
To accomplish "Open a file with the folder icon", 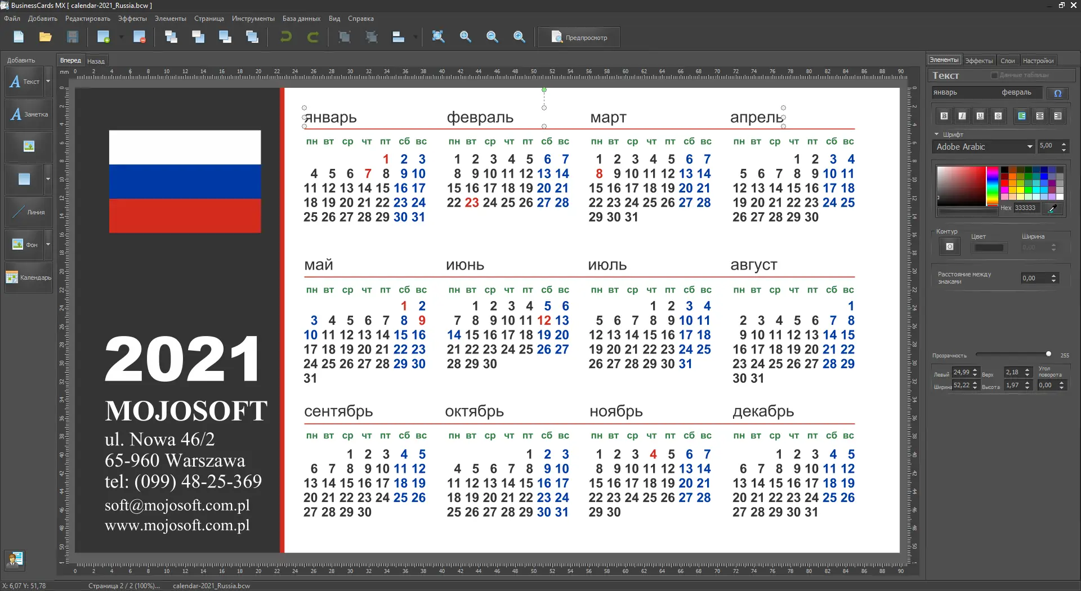I will pos(46,37).
